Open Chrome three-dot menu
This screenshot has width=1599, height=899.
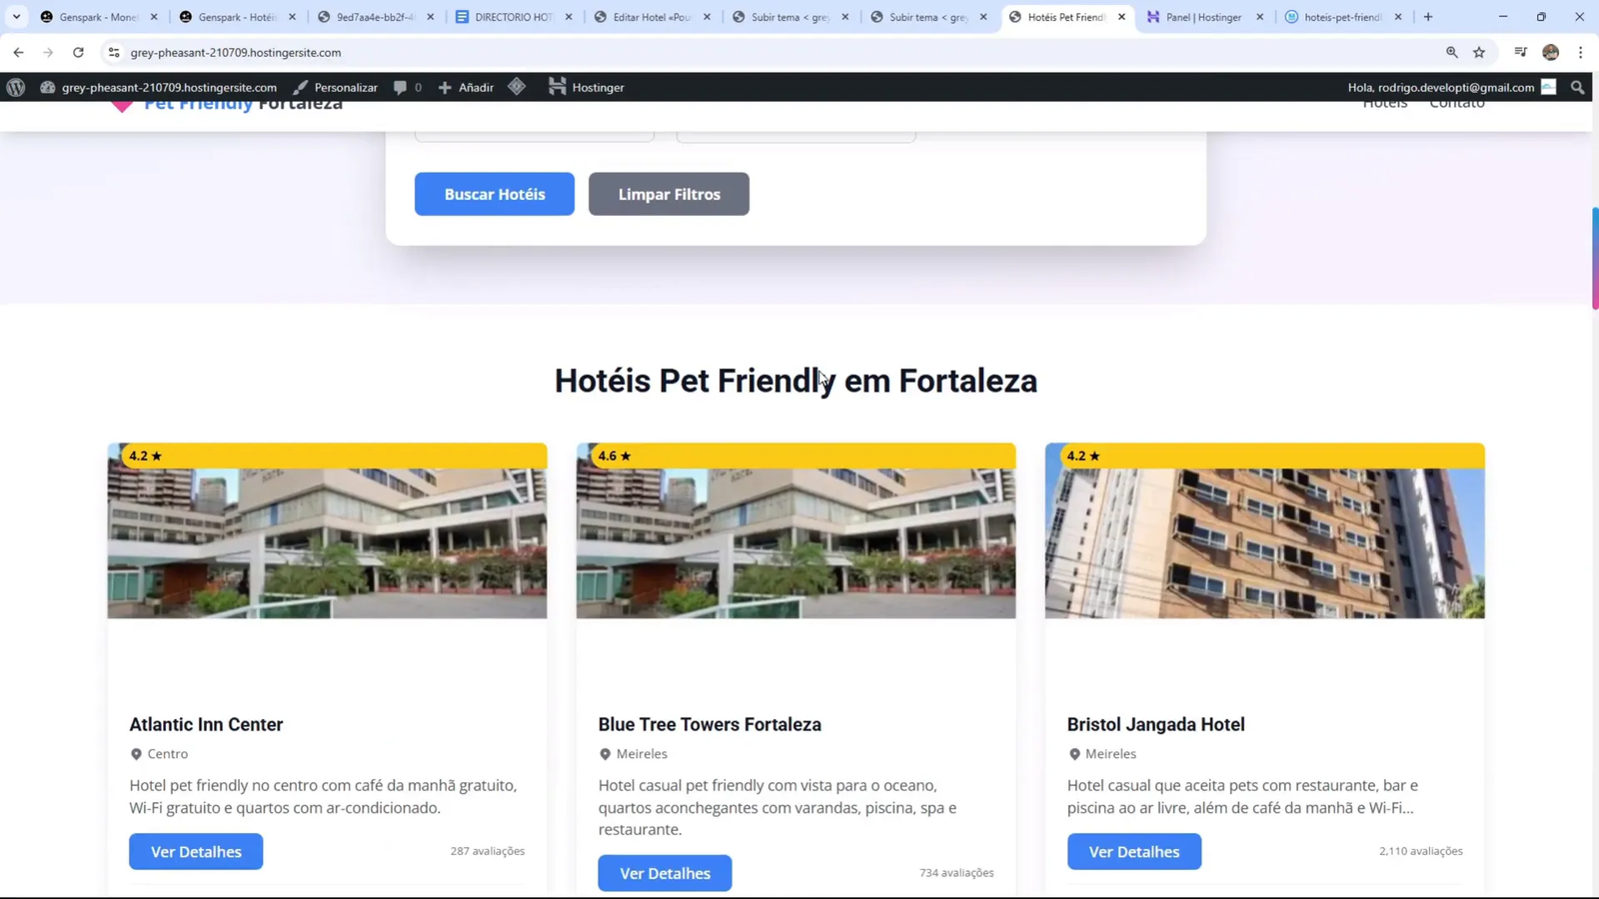[1580, 52]
